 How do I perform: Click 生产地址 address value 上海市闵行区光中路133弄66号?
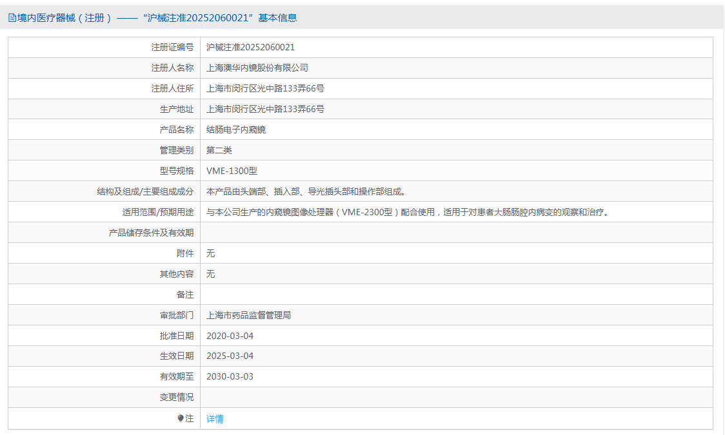coord(265,110)
